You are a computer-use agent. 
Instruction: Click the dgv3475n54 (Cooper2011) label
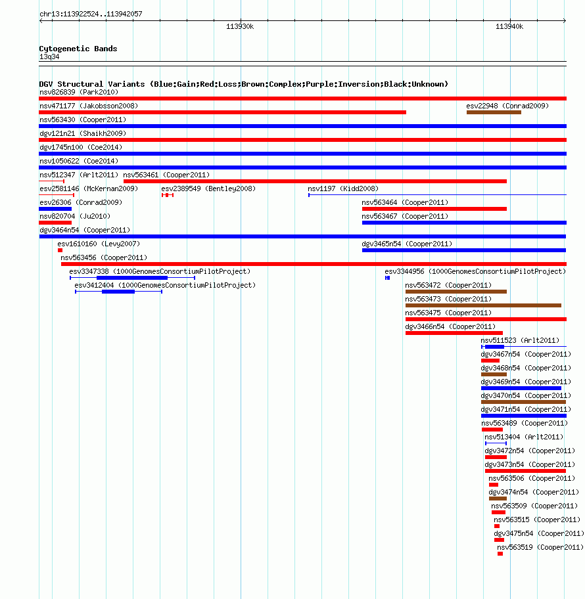click(x=539, y=533)
